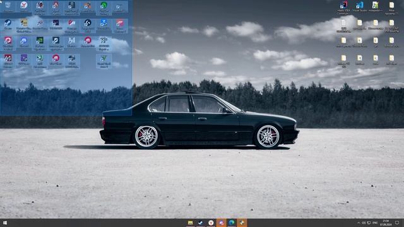
Task: Select the folder right of Notepad++ shortcut
Action: click(x=391, y=8)
